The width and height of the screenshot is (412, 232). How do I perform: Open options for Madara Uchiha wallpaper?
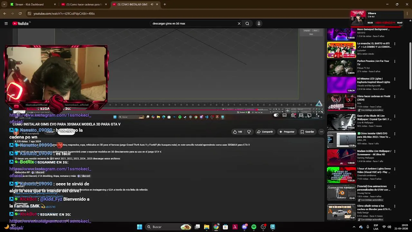coord(395,151)
